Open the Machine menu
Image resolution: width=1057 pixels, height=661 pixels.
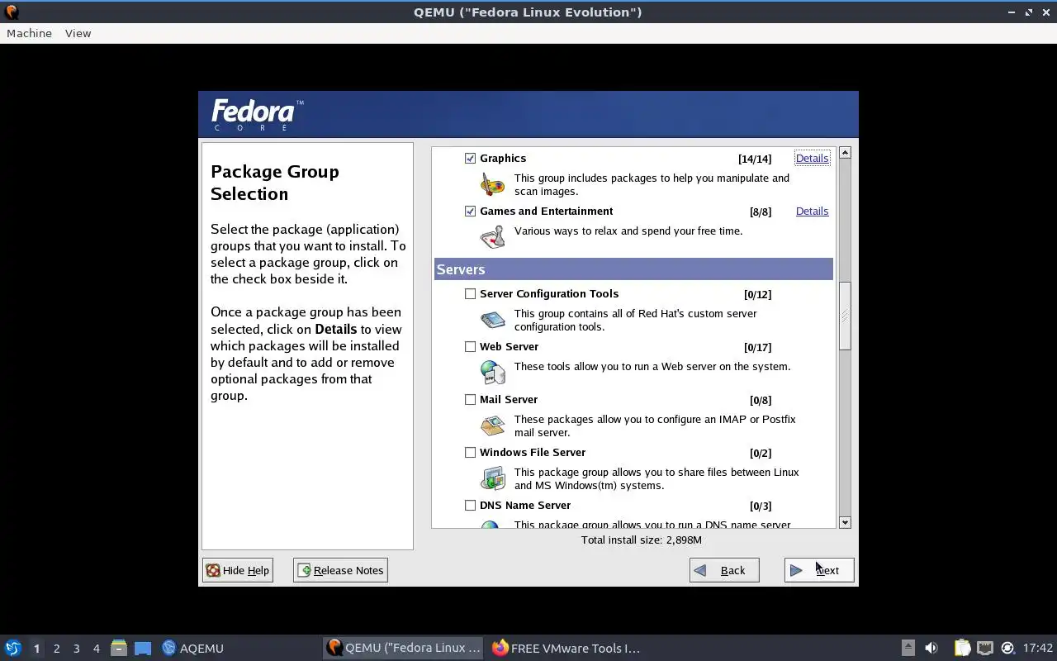point(29,33)
